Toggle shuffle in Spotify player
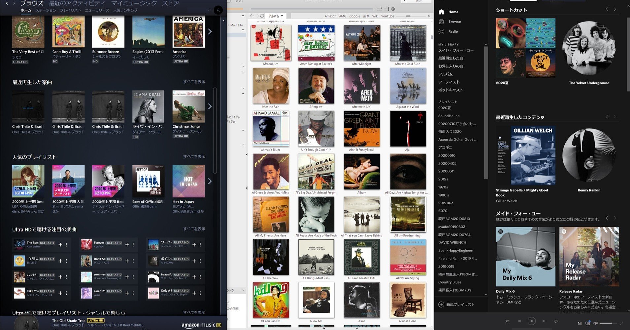The height and width of the screenshot is (330, 630). click(x=507, y=321)
